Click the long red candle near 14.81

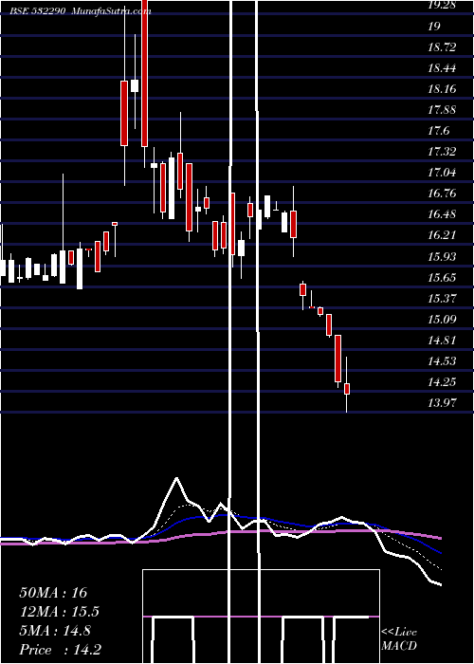pos(337,360)
